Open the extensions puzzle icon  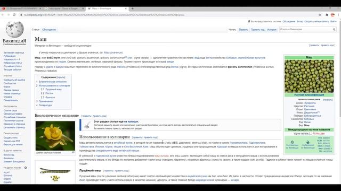[x=327, y=15]
